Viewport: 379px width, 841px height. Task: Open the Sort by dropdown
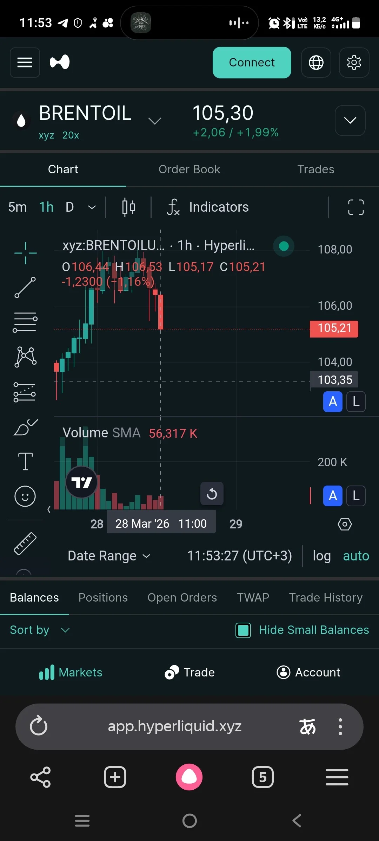(40, 630)
